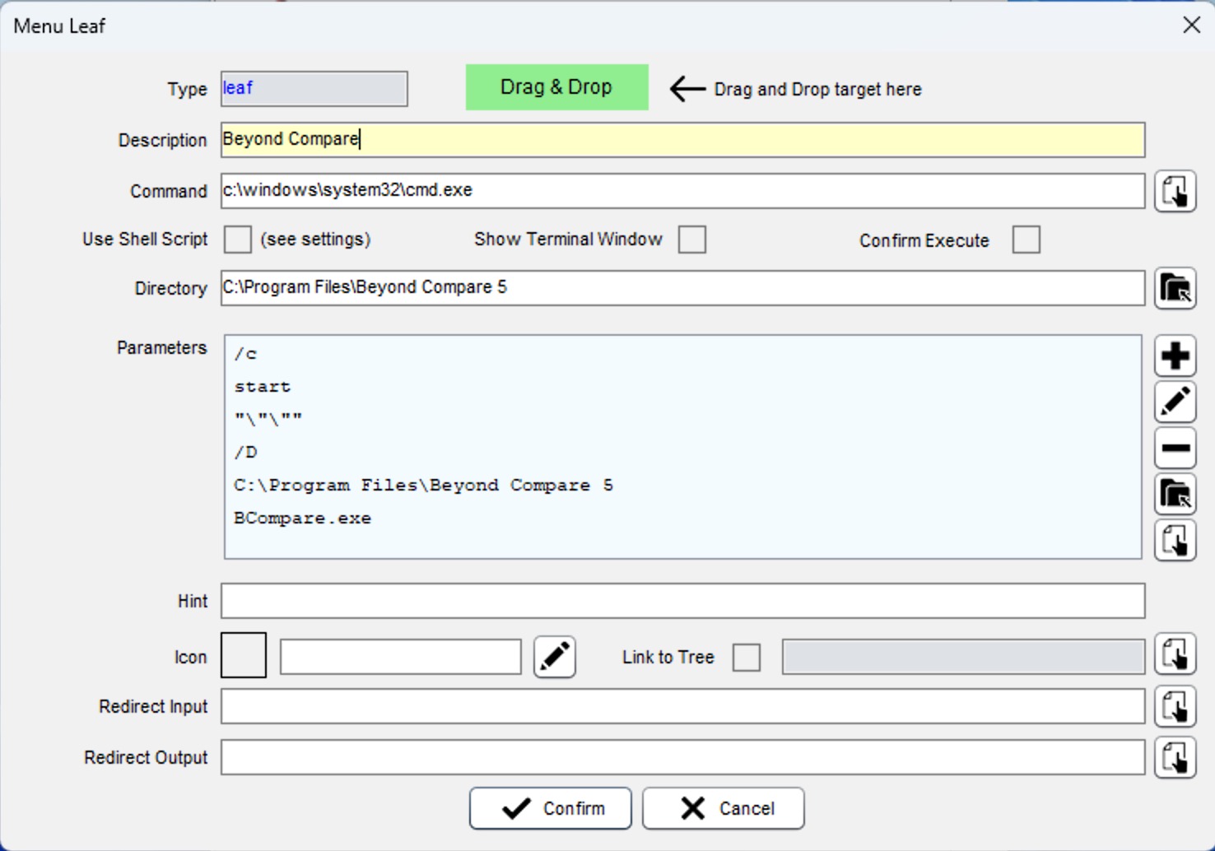
Task: Edit the icon using pencil button
Action: point(555,657)
